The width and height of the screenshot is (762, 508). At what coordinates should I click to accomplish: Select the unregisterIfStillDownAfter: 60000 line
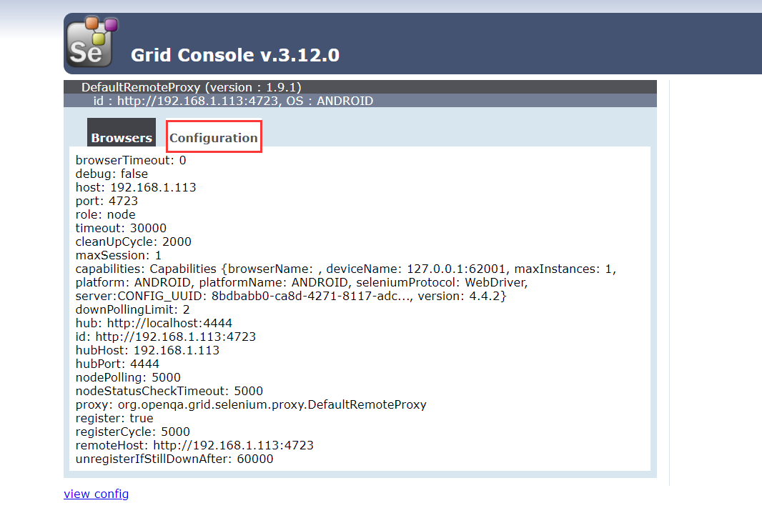[174, 459]
